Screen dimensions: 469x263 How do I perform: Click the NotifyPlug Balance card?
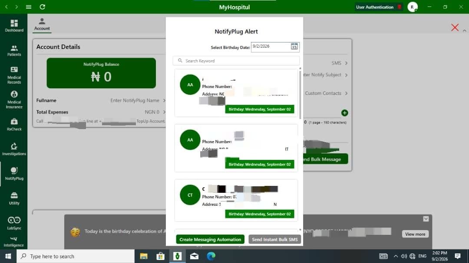pos(101,73)
